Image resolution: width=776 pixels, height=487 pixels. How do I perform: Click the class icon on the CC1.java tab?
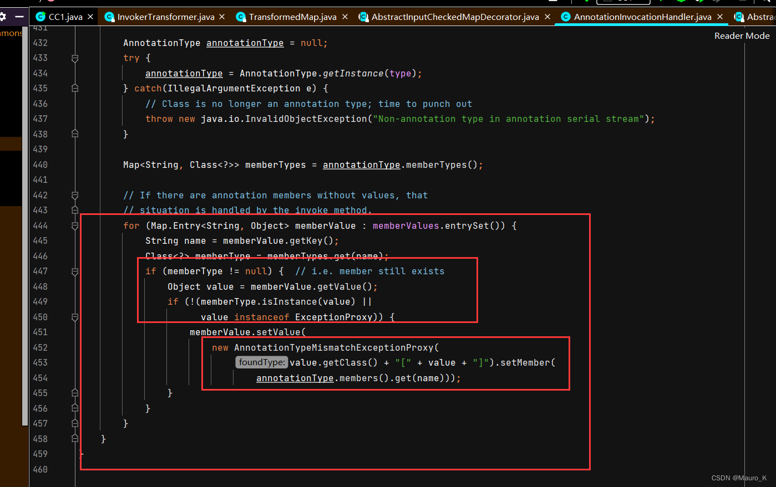[x=40, y=17]
